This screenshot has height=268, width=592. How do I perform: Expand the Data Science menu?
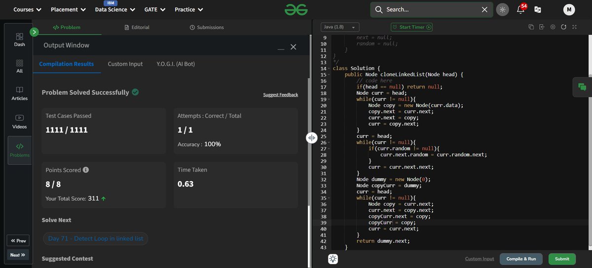coord(114,9)
